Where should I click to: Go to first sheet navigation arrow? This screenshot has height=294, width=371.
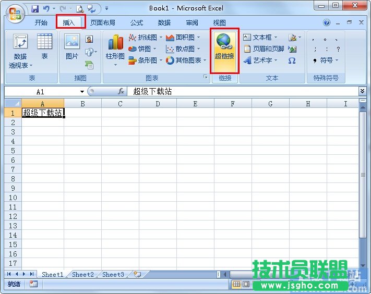click(9, 274)
